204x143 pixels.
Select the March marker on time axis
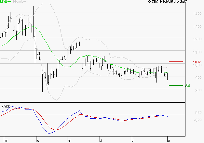(x=7, y=140)
